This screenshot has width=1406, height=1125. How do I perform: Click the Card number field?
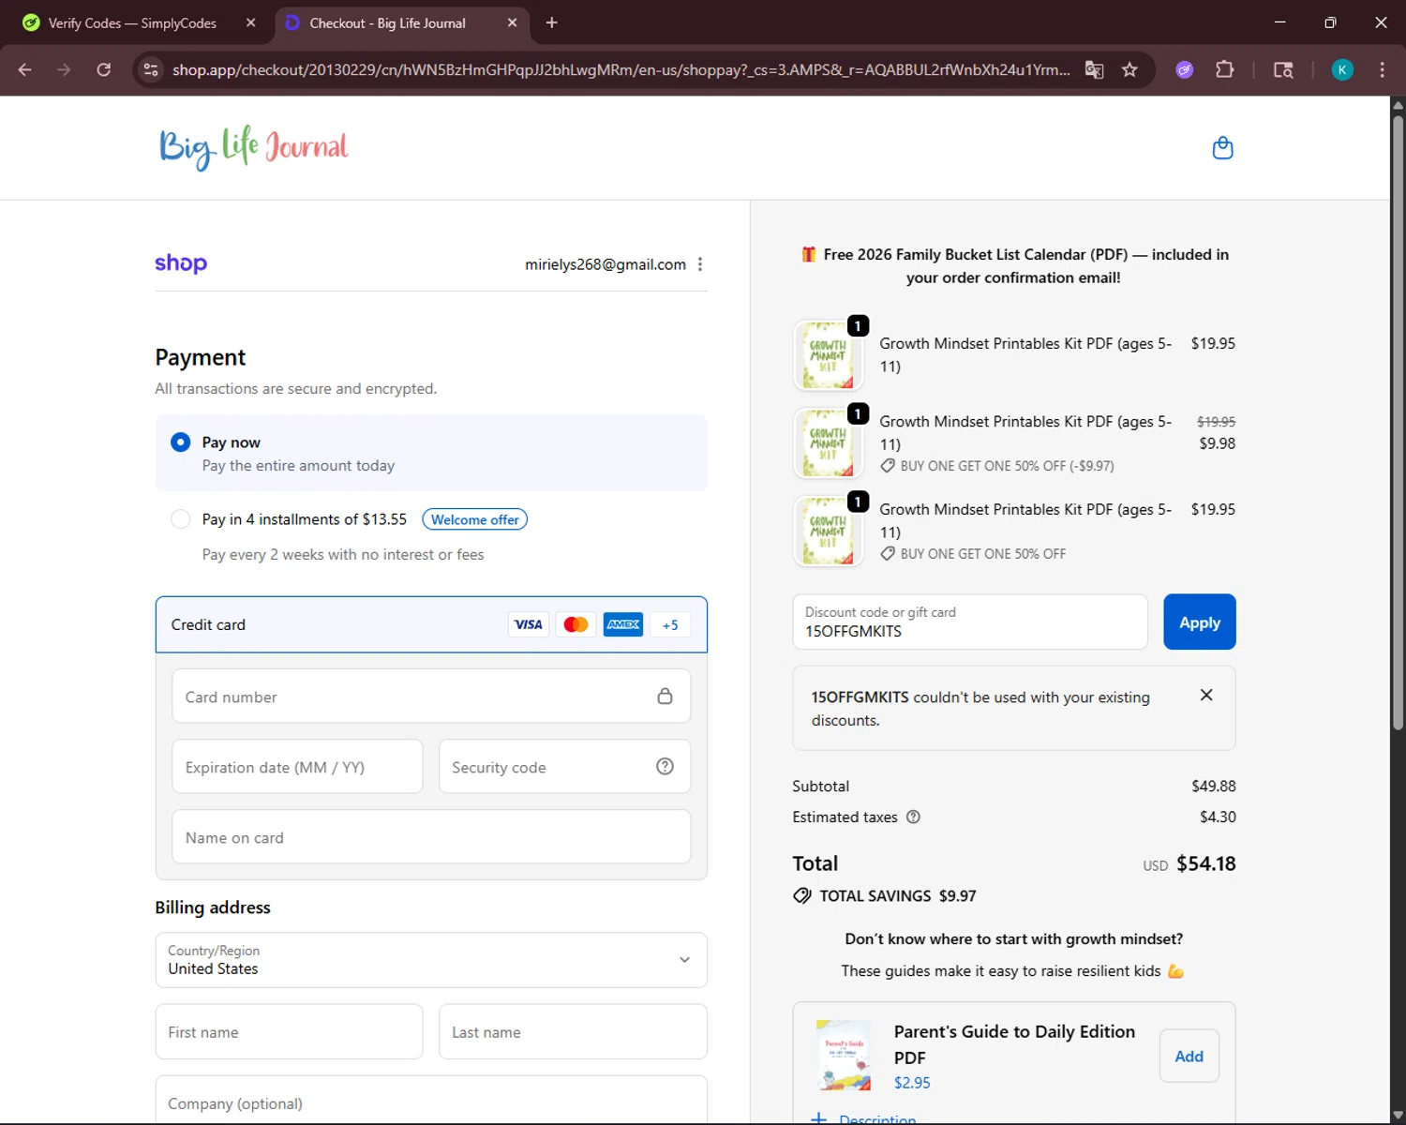[431, 697]
